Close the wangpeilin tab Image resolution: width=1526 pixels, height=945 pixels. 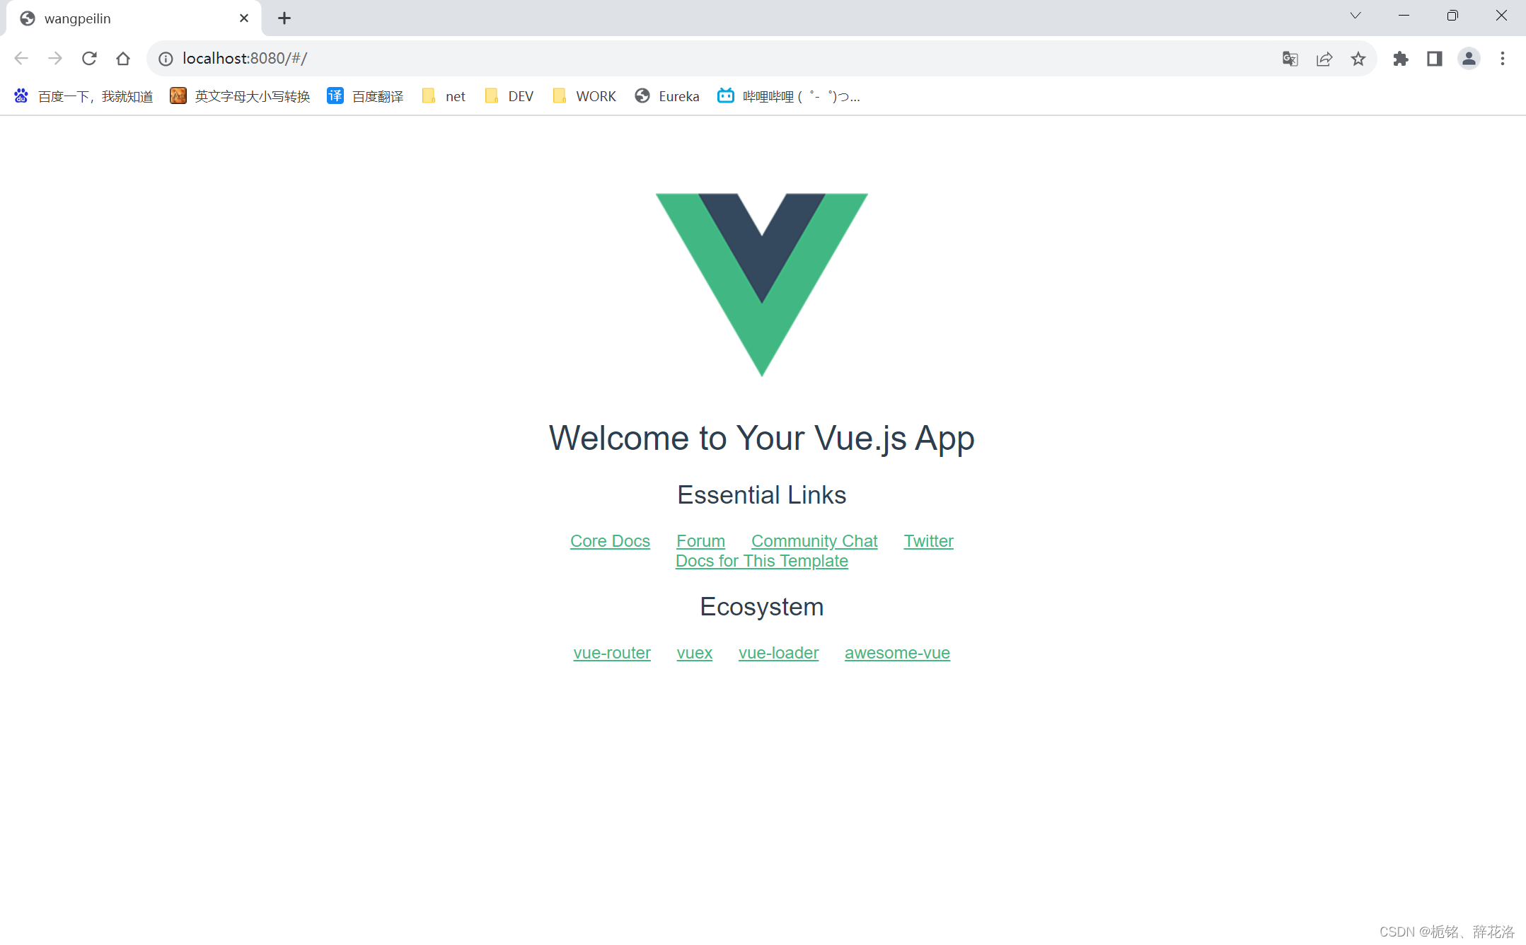tap(244, 18)
